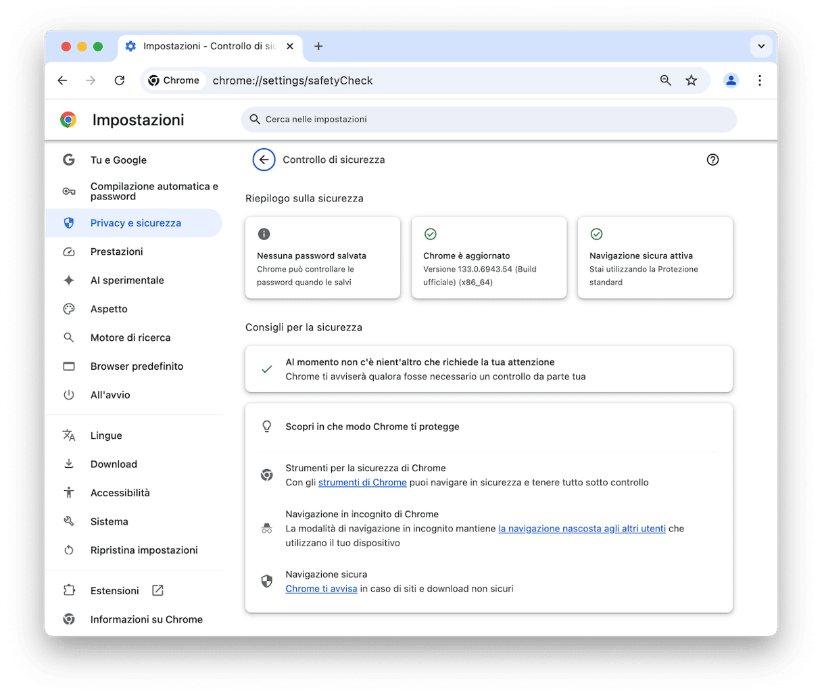Open Informazioni su Chrome
The image size is (822, 695).
(134, 619)
